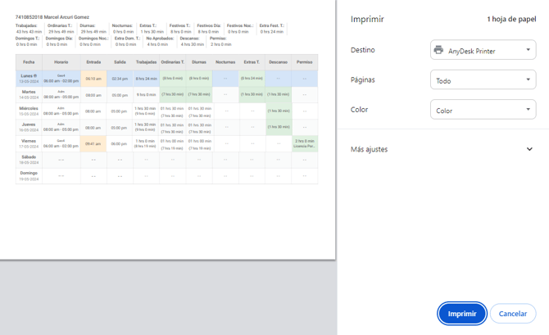Click the Trabajadas column header in preview
This screenshot has height=335, width=549.
[x=146, y=62]
